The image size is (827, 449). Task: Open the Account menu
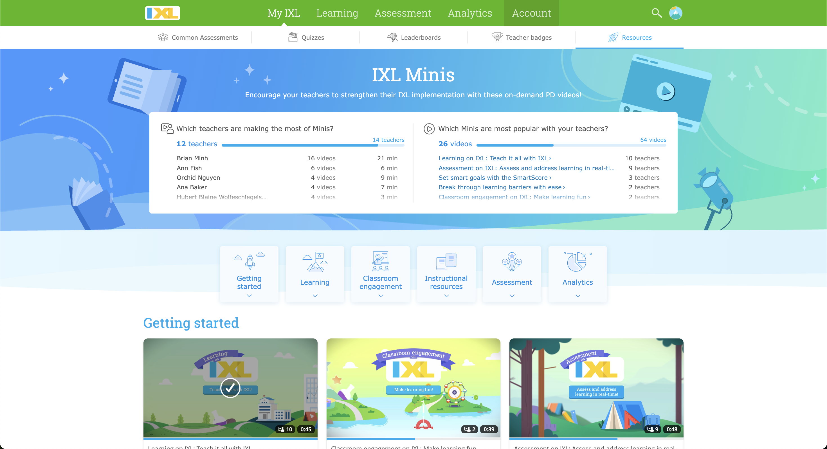tap(531, 13)
